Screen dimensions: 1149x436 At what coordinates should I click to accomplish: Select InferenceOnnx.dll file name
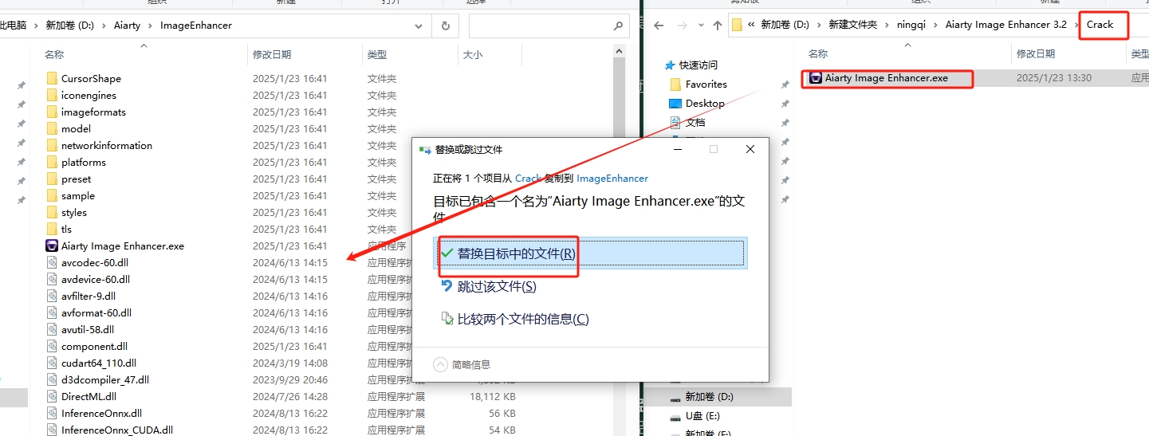(101, 414)
